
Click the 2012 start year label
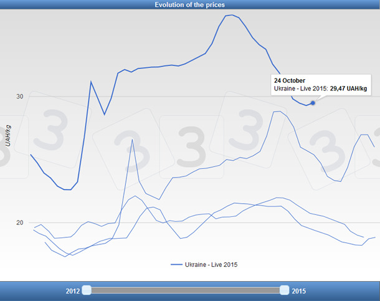point(73,290)
